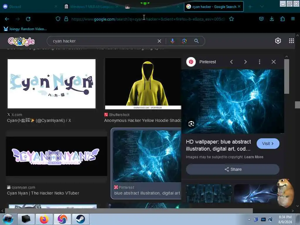Click the preview panel vertical scrollbar
This screenshot has width=300, height=225.
tap(287, 76)
